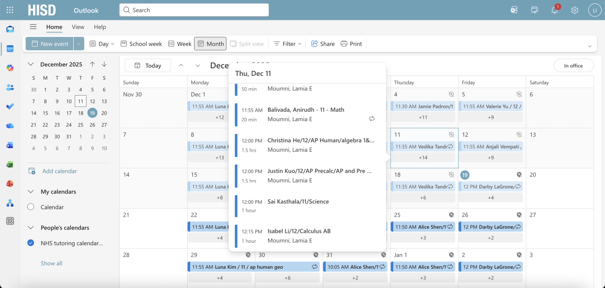Open the More apps icon
This screenshot has width=605, height=288.
(x=10, y=221)
